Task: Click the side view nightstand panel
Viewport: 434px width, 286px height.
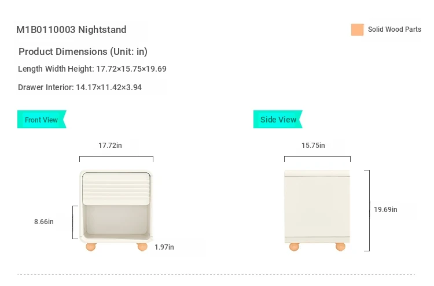Action: click(x=317, y=205)
